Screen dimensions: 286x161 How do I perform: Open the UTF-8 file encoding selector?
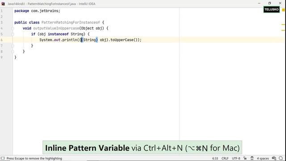tap(236, 158)
